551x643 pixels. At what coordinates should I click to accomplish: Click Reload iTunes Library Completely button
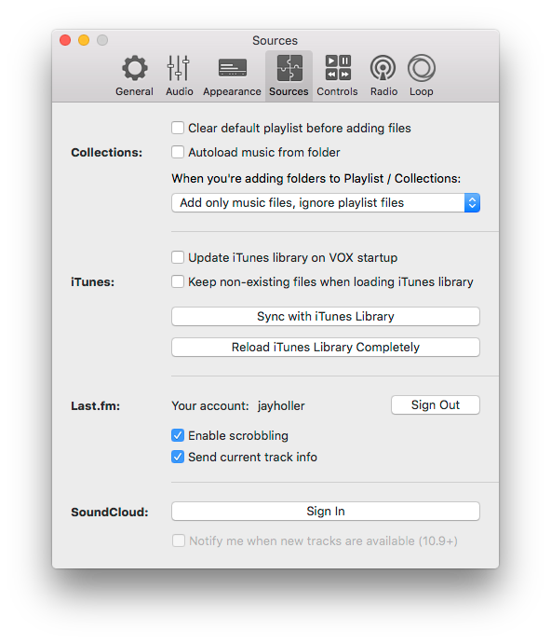pyautogui.click(x=326, y=347)
